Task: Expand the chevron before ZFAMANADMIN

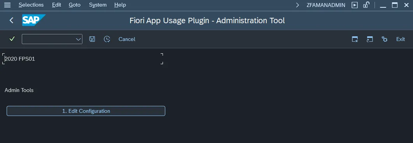Action: [297, 5]
